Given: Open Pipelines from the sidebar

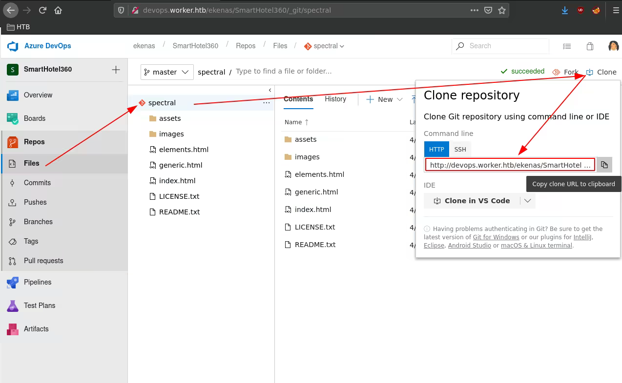Looking at the screenshot, I should point(37,282).
